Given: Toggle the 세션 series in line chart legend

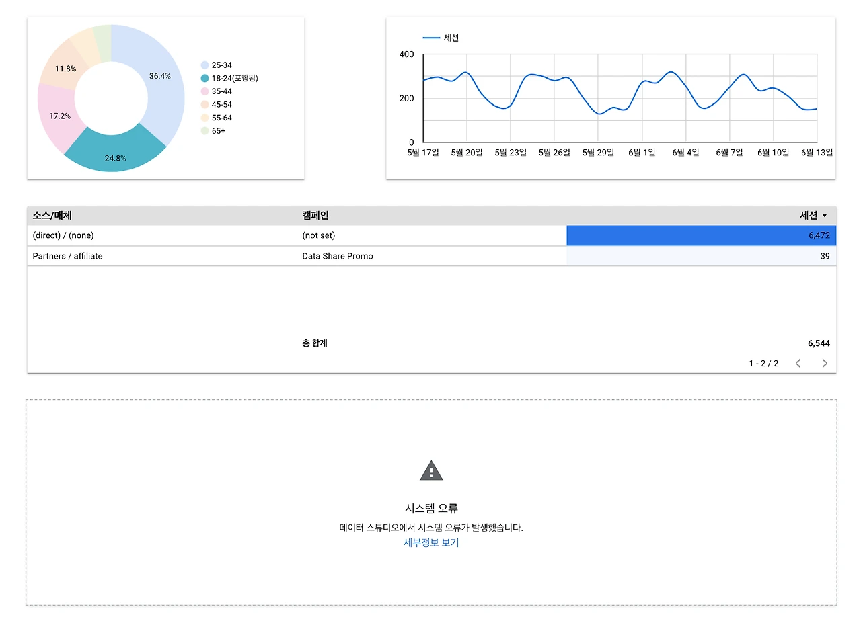Looking at the screenshot, I should coord(441,38).
